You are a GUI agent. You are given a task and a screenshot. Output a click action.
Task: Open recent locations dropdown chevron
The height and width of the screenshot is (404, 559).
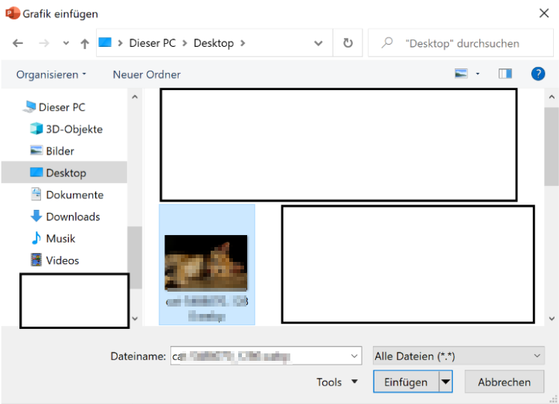pos(66,43)
